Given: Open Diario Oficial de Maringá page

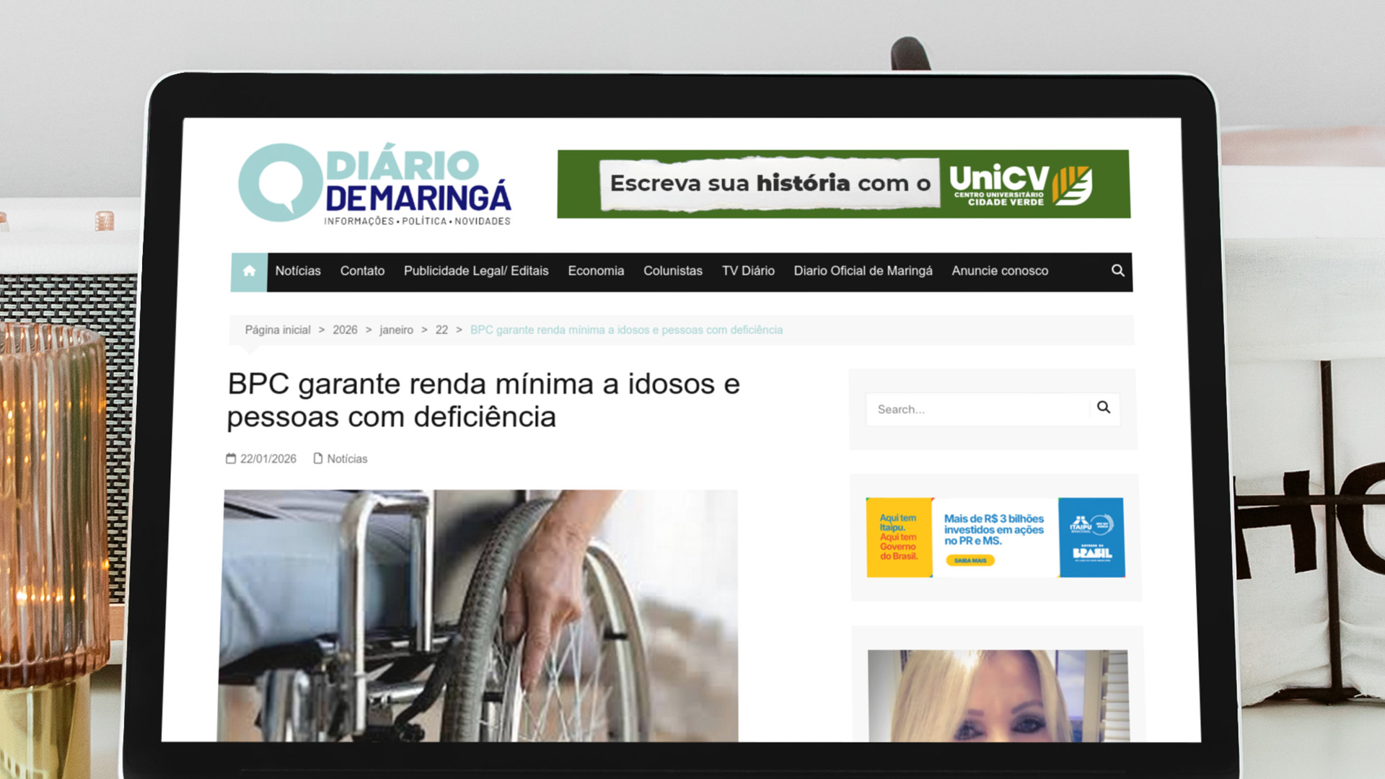Looking at the screenshot, I should [863, 271].
